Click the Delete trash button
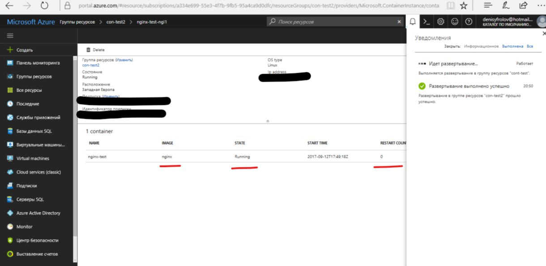Image resolution: width=546 pixels, height=266 pixels. tap(95, 50)
